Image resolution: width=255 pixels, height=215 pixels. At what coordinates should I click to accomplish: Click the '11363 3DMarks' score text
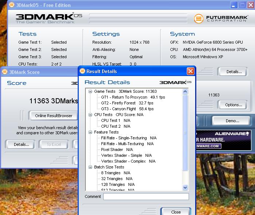pos(54,101)
